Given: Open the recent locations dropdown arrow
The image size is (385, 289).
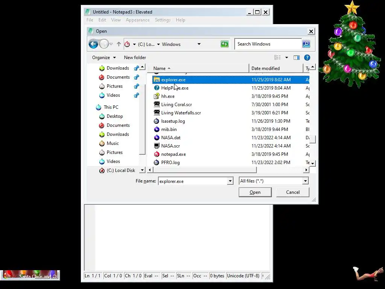Looking at the screenshot, I should point(111,44).
